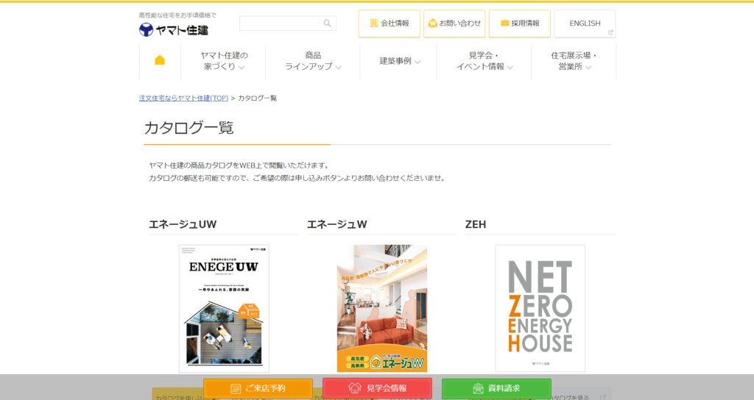Open the 住宅展示場・営業所 menu
754x400 pixels.
point(574,61)
